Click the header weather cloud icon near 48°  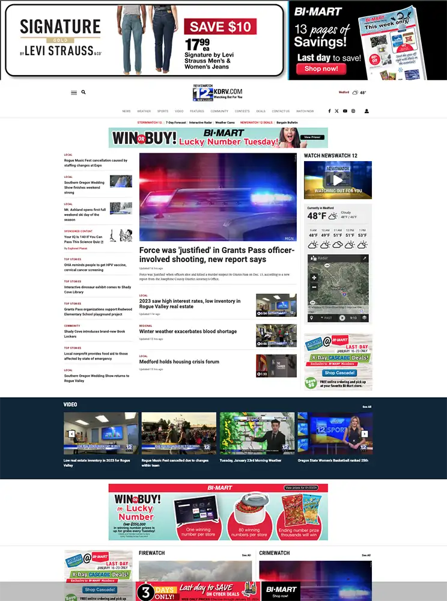(356, 93)
